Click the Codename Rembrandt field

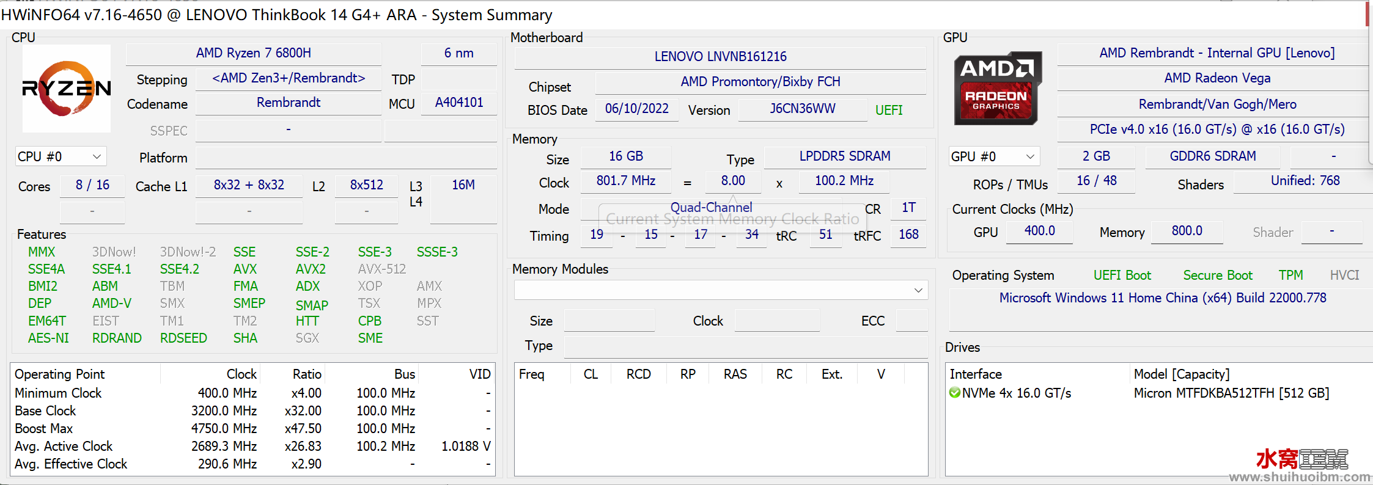288,103
